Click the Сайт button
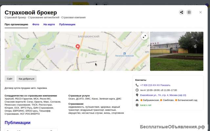 10,79
